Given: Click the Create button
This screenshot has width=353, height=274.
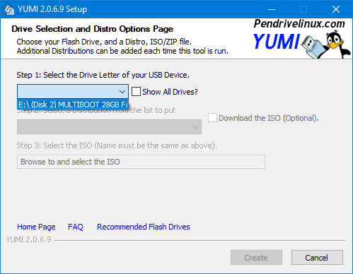Looking at the screenshot, I should [256, 258].
